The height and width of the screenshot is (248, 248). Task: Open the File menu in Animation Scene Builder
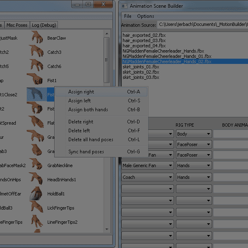[127, 16]
